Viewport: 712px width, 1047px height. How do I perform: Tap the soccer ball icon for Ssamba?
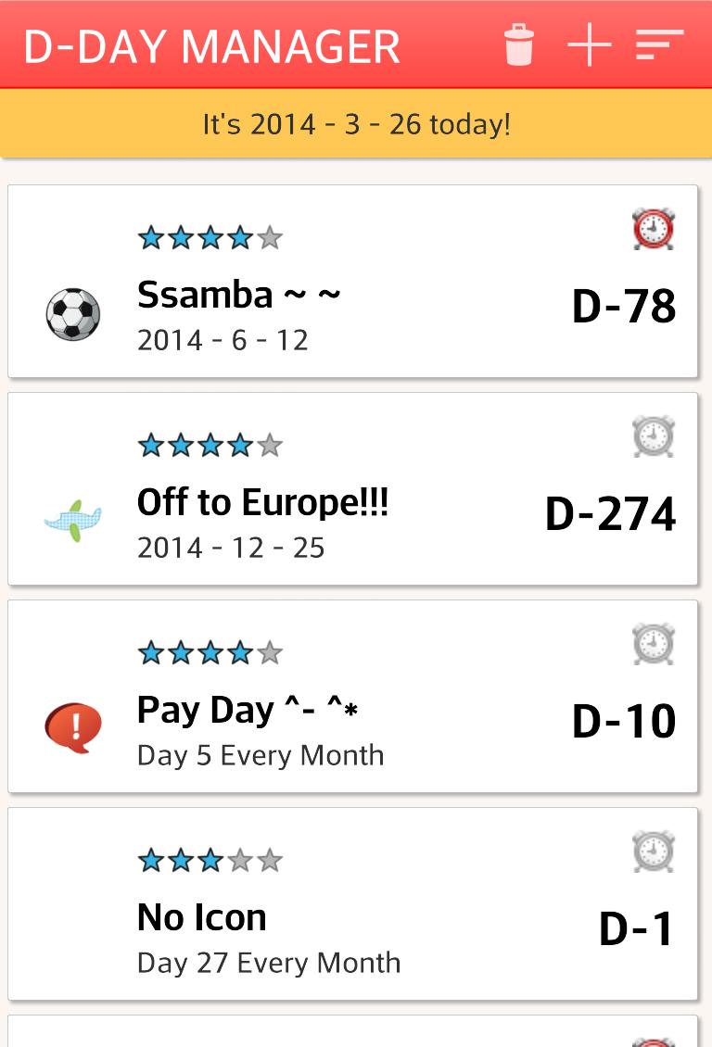pos(72,314)
